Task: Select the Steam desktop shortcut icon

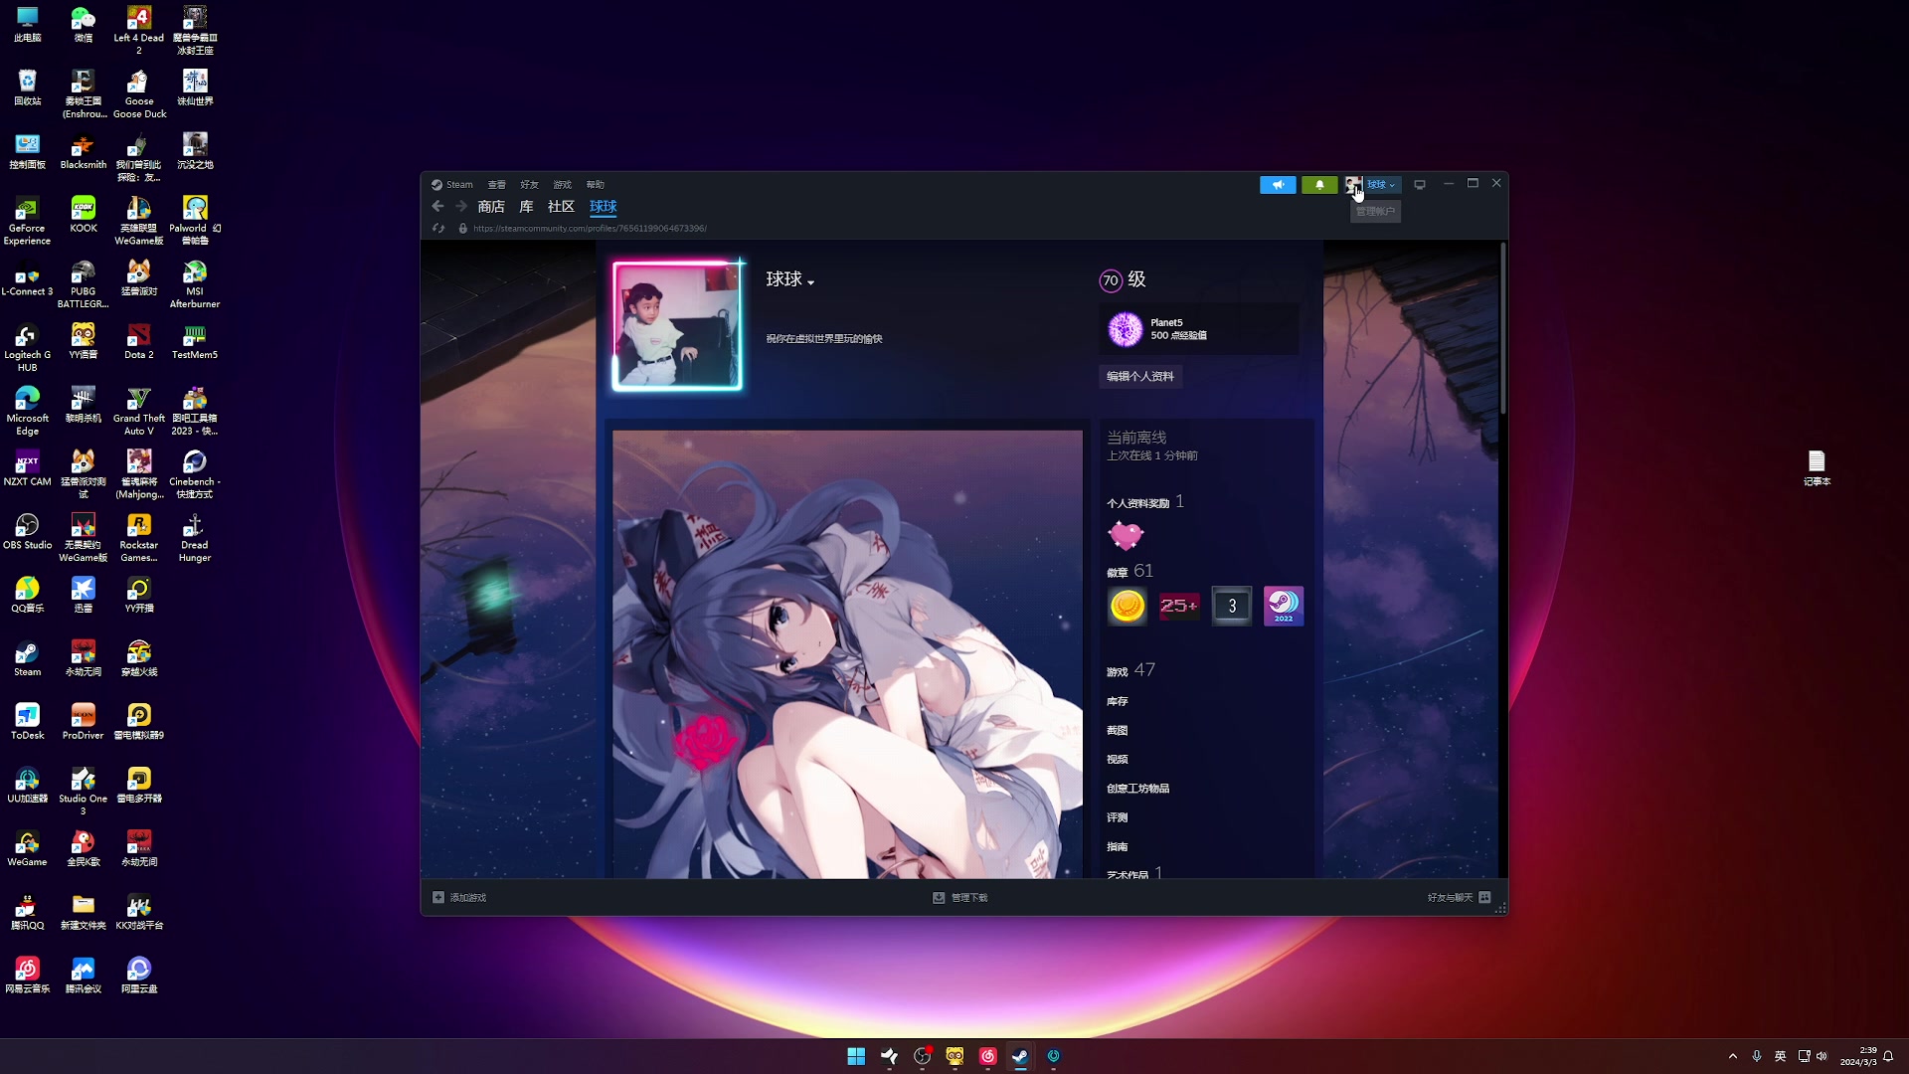Action: [28, 658]
